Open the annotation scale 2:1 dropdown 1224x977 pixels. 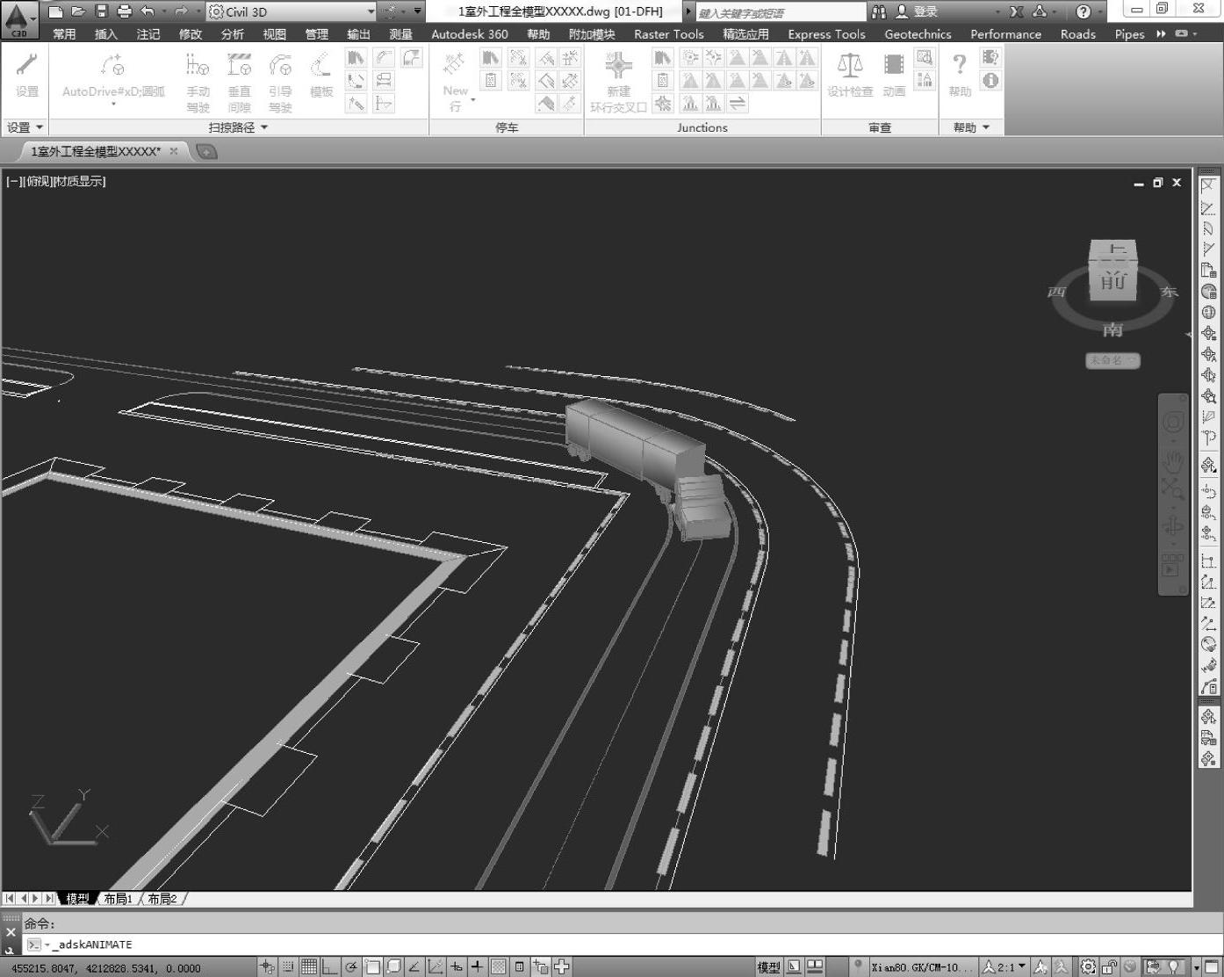click(x=1003, y=967)
